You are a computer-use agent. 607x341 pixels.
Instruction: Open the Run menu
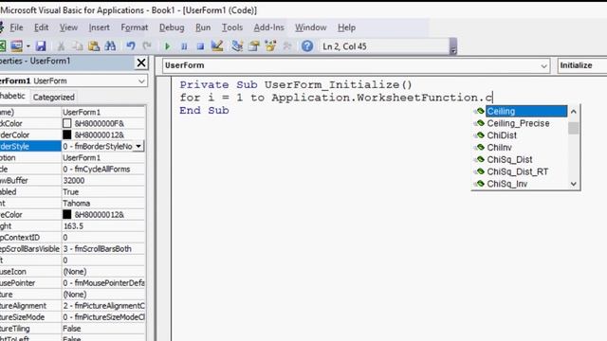tap(203, 27)
